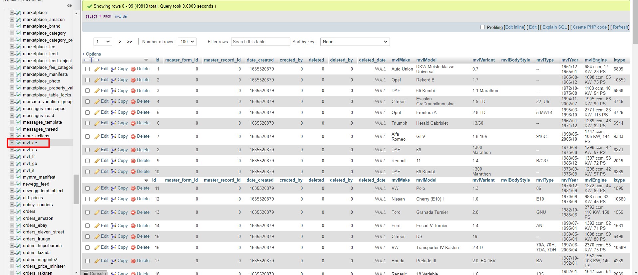638x275 pixels.
Task: Click the pencil Edit icon for row 10
Action: coord(97,172)
